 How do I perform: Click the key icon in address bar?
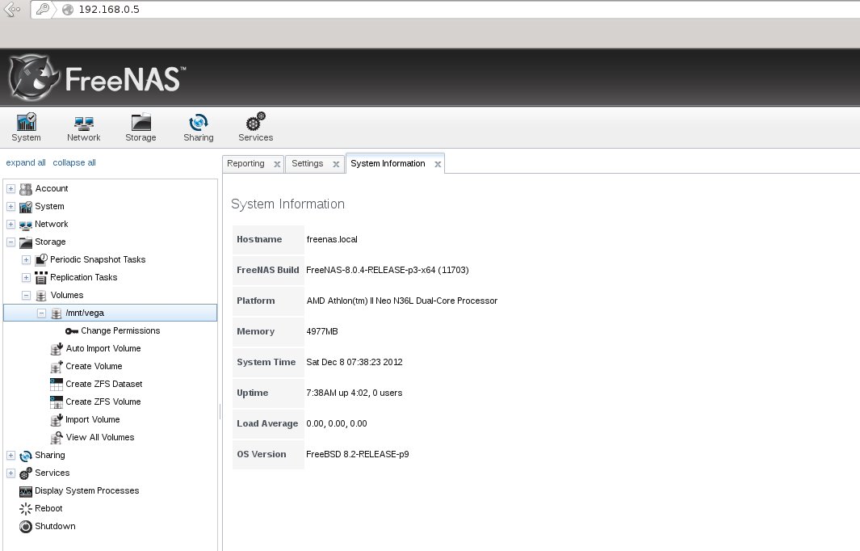pos(43,10)
